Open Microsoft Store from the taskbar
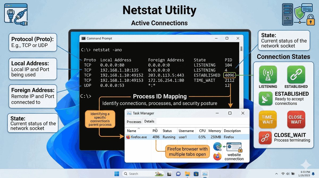319x178 pixels. click(x=196, y=174)
